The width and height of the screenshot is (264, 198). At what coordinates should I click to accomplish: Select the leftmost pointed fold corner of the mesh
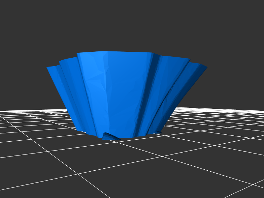(48, 68)
